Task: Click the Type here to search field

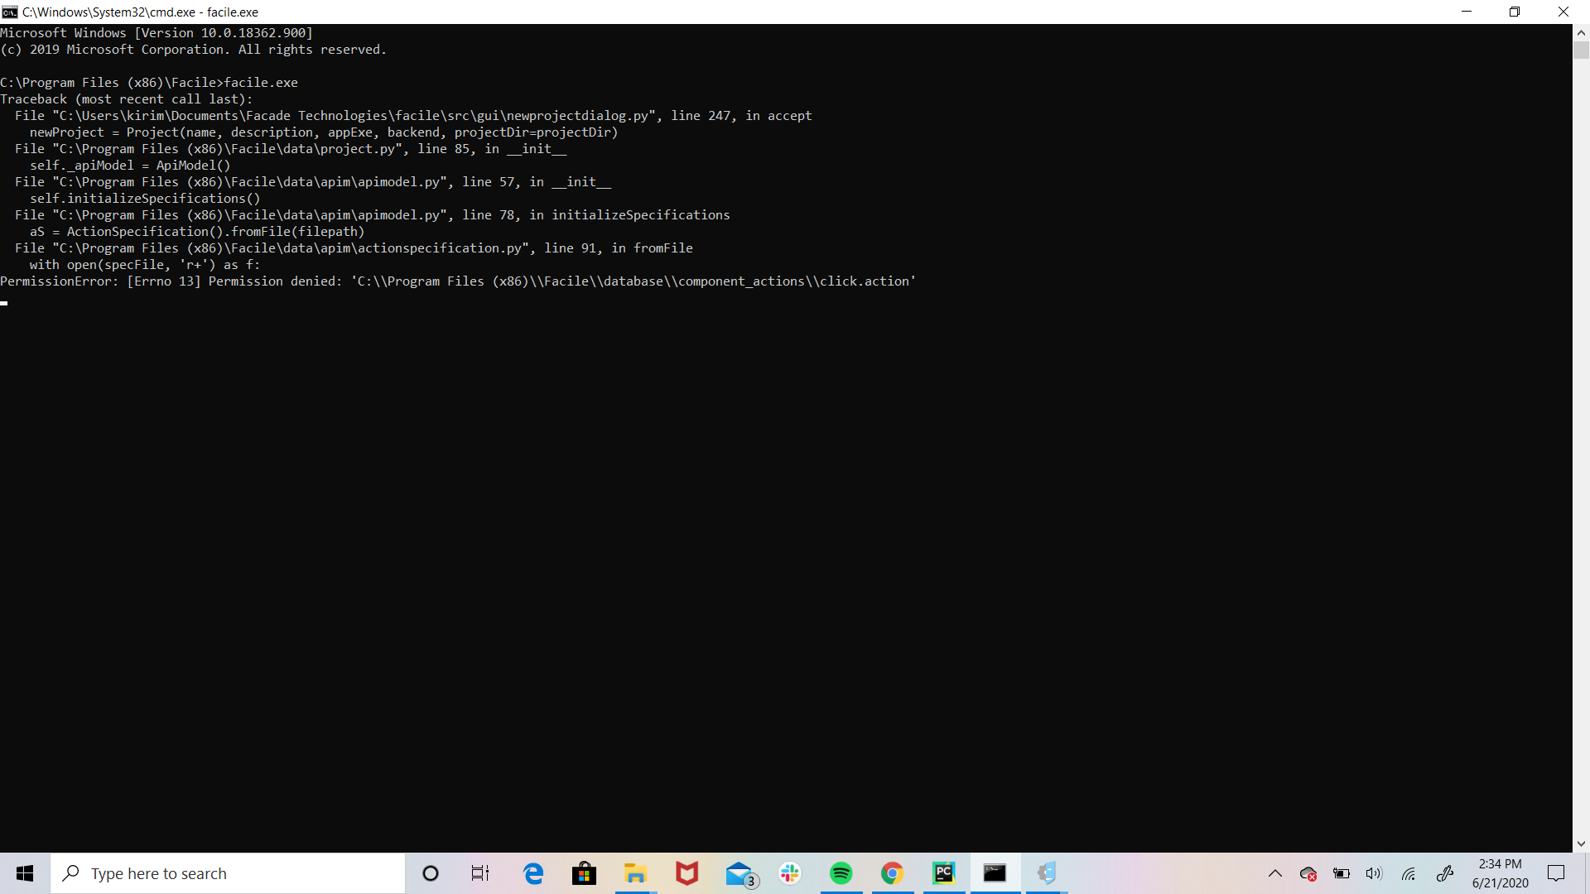Action: coord(228,873)
